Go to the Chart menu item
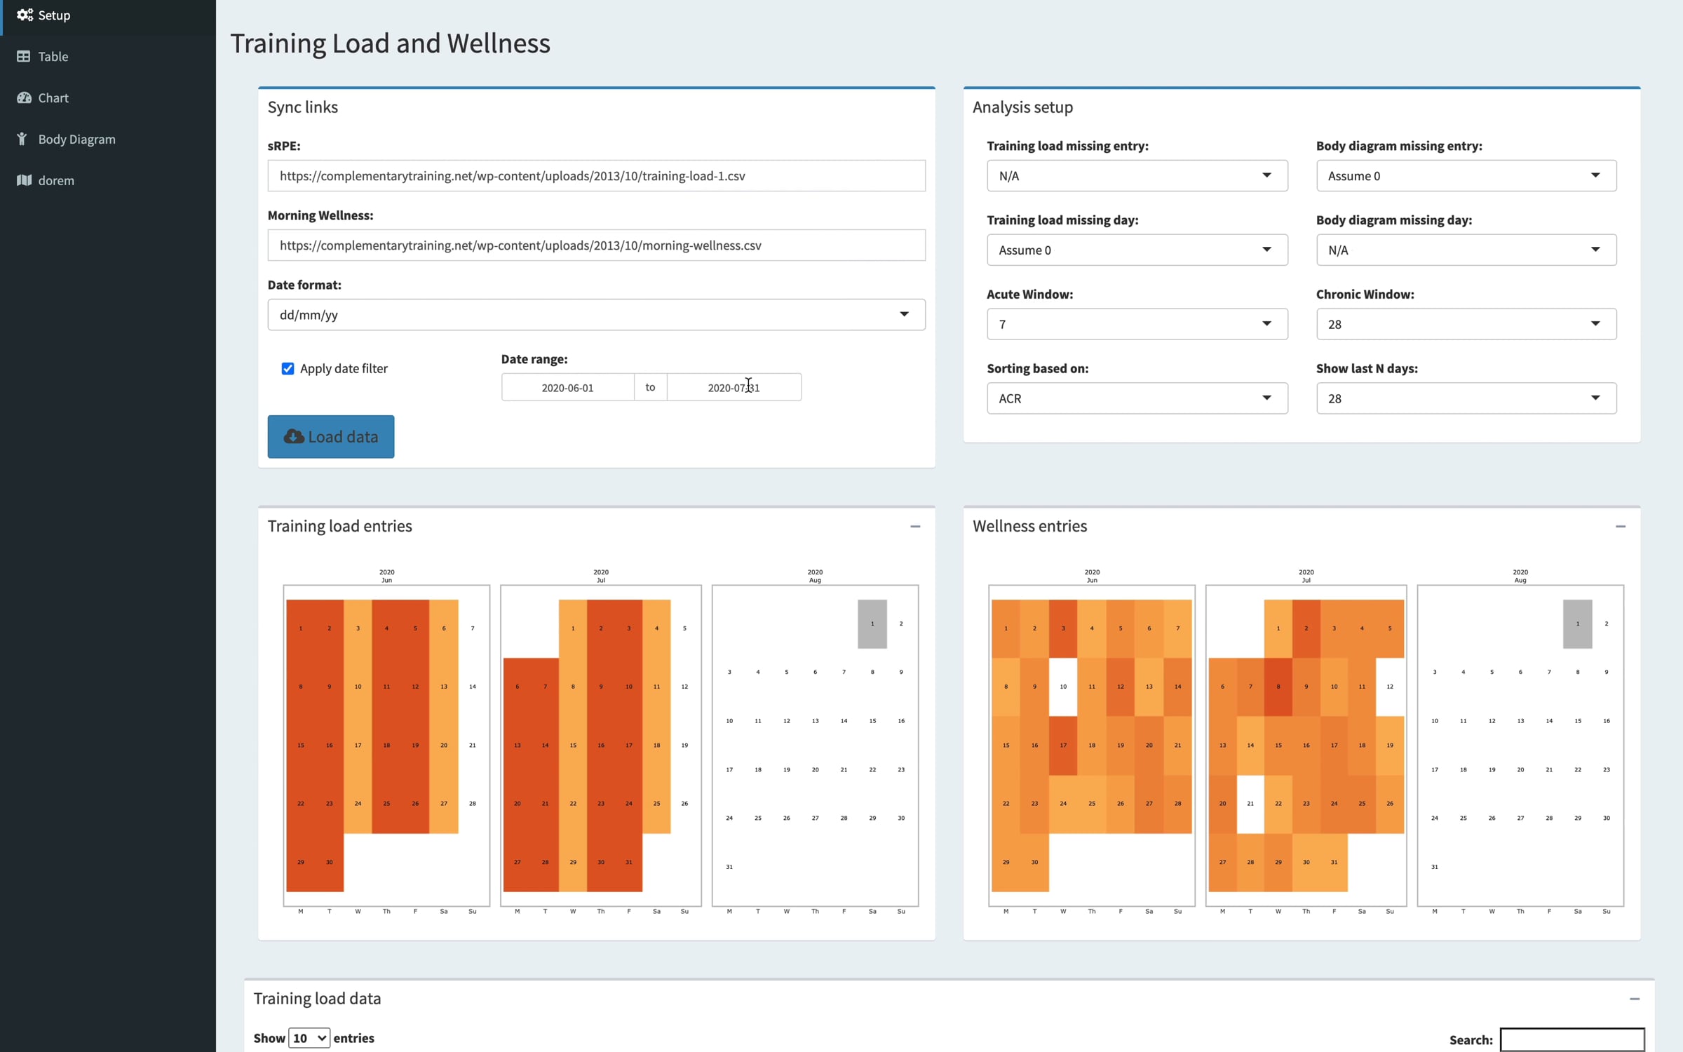This screenshot has width=1683, height=1052. pyautogui.click(x=53, y=97)
